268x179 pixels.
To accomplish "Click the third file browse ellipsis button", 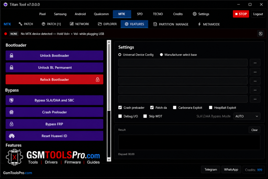I will 255,81.
